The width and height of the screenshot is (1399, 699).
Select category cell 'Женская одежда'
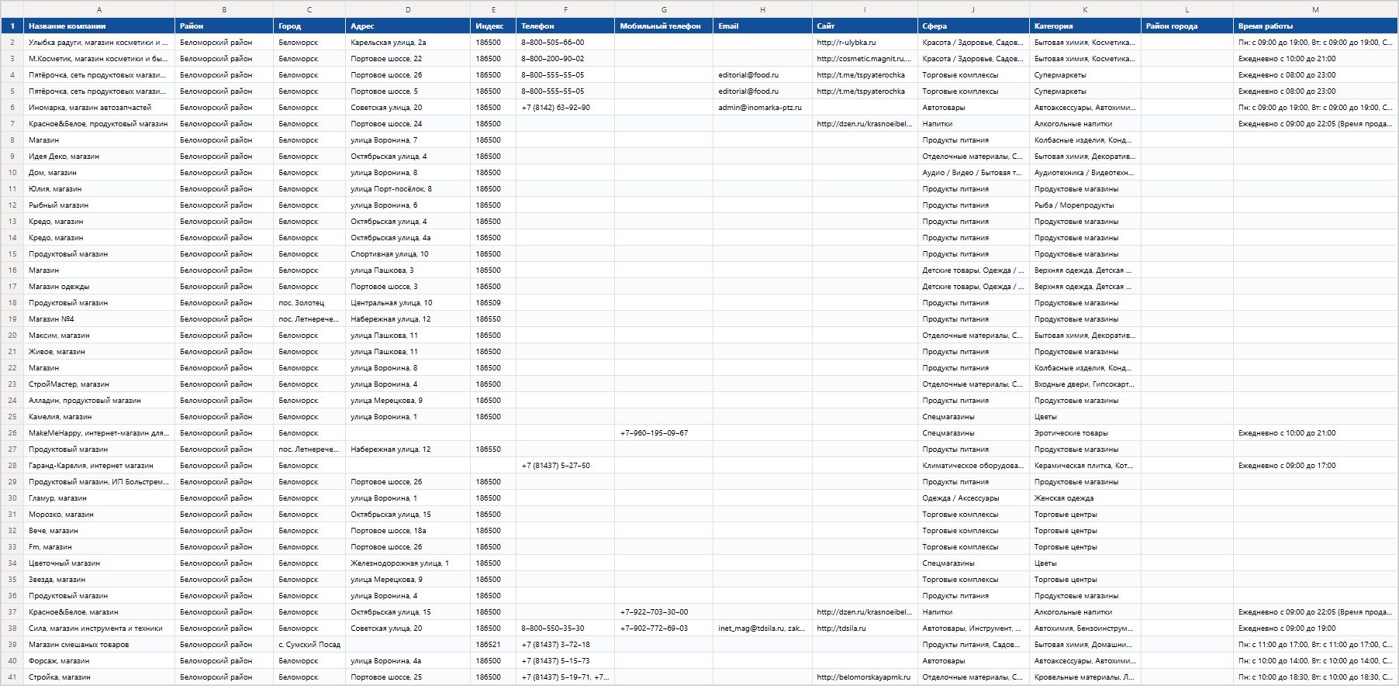point(1085,498)
